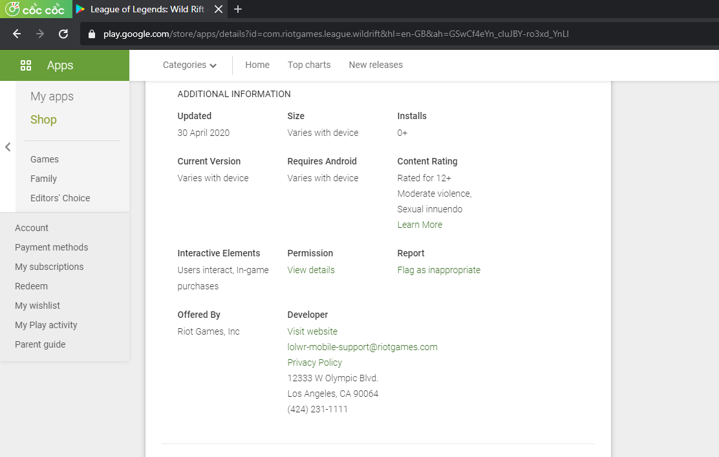Click the 'Users interact, In-game purchases' text
Image resolution: width=719 pixels, height=457 pixels.
tap(223, 278)
